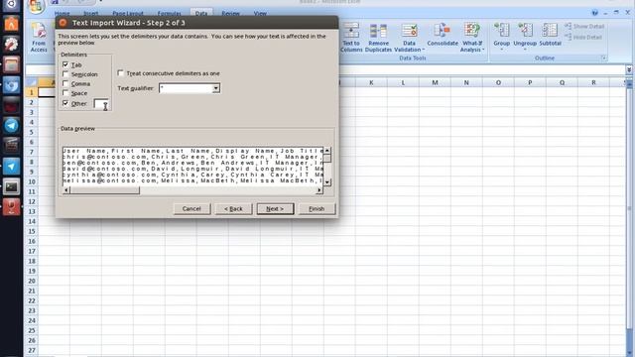
Task: Expand the Outline group dialog launcher
Action: click(x=603, y=59)
